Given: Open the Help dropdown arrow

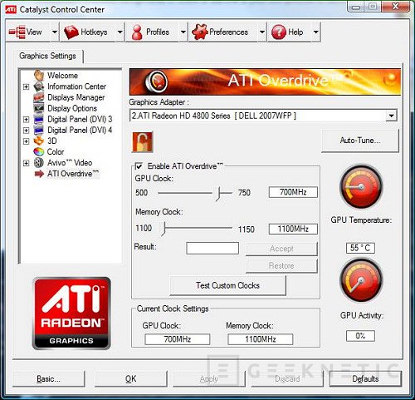Looking at the screenshot, I should coord(315,32).
